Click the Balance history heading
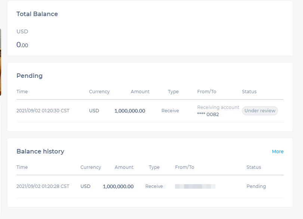The image size is (303, 219). [x=40, y=152]
